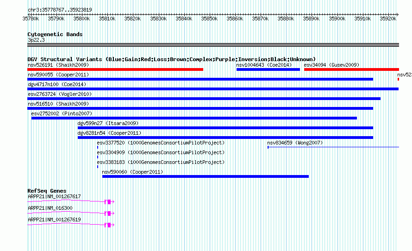Click the esv34094 (Gusev2009) label
Image resolution: width=412 pixels, height=251 pixels.
[331, 65]
